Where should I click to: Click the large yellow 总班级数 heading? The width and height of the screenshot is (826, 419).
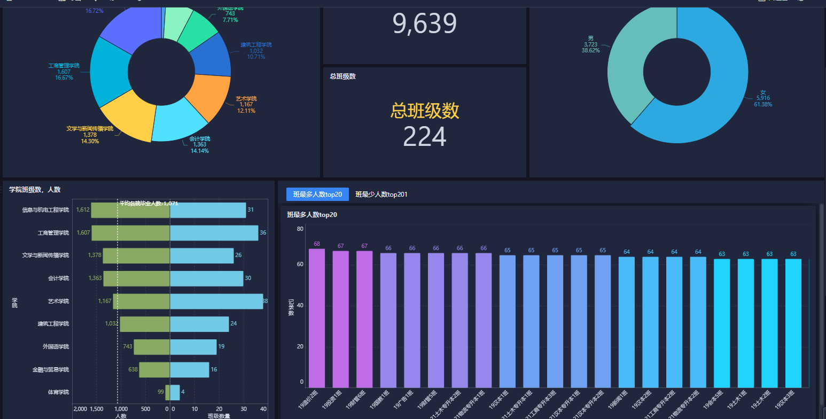(425, 110)
